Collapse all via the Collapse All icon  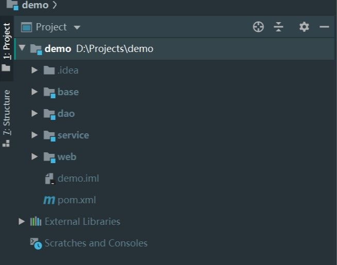(278, 27)
